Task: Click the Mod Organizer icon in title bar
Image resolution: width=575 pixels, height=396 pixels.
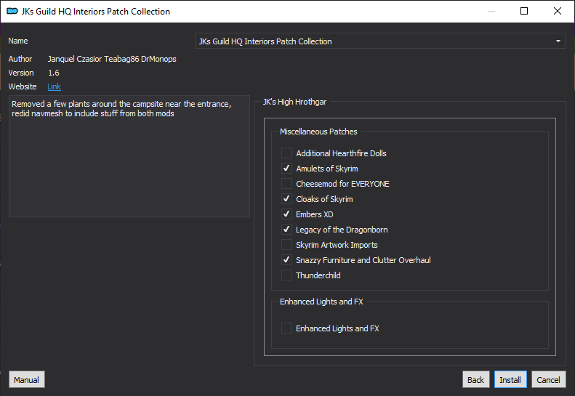Action: [x=12, y=12]
